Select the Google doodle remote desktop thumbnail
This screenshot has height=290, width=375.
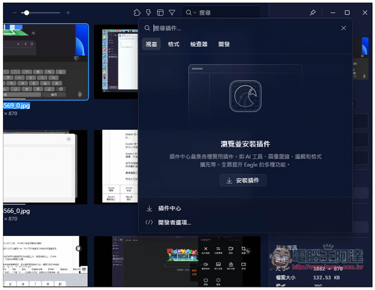(177, 261)
